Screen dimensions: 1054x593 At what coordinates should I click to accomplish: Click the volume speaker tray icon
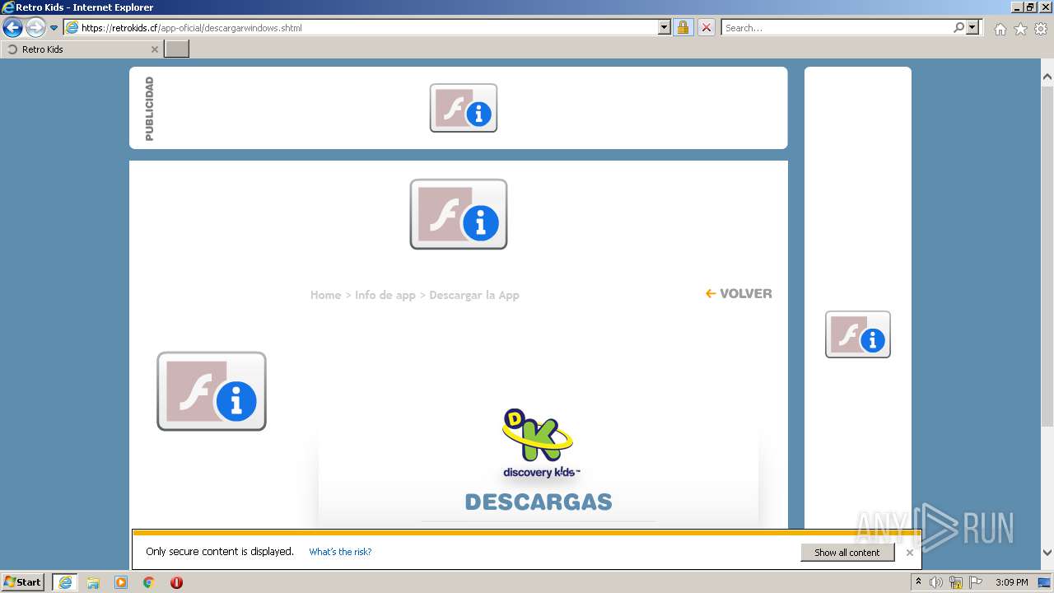(x=936, y=582)
